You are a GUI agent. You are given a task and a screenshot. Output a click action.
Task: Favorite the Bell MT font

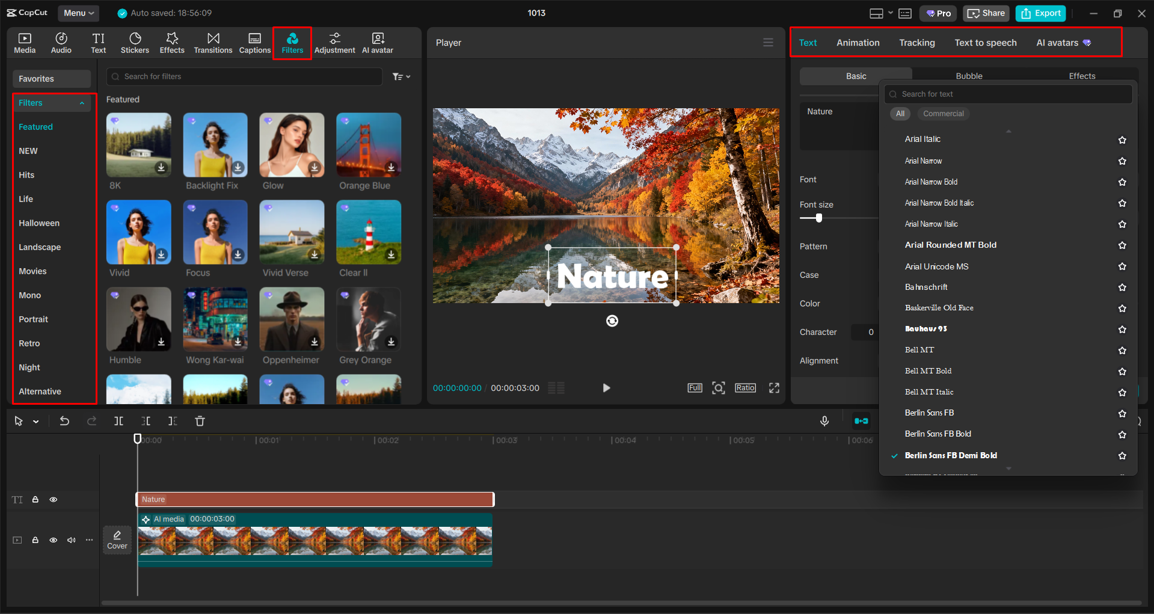tap(1122, 350)
